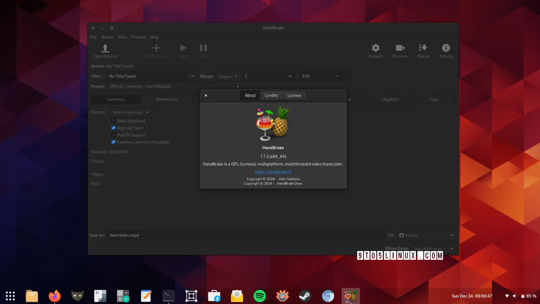Open the Presets menu
This screenshot has height=304, width=540.
(x=138, y=37)
